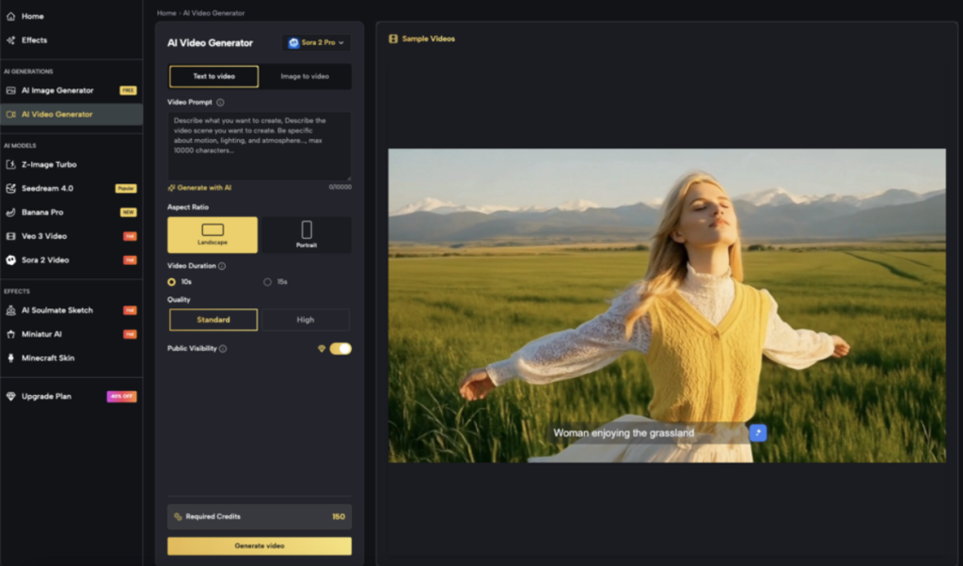The height and width of the screenshot is (566, 963).
Task: Select the Portrait aspect ratio icon
Action: pos(306,230)
